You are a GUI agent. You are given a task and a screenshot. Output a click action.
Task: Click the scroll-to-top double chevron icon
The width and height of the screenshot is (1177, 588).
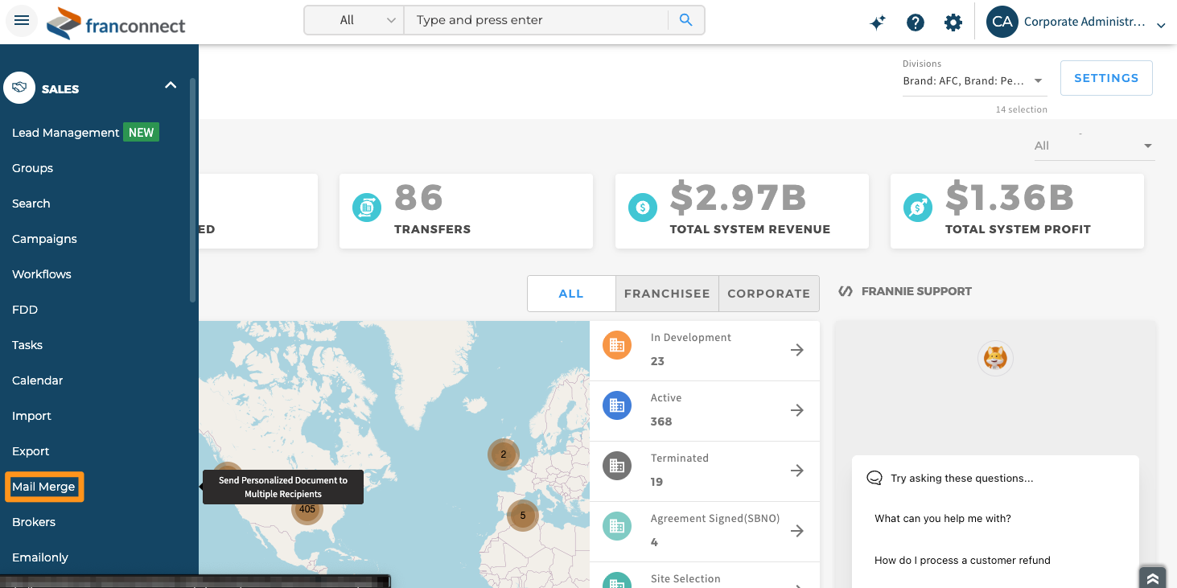pyautogui.click(x=1152, y=578)
